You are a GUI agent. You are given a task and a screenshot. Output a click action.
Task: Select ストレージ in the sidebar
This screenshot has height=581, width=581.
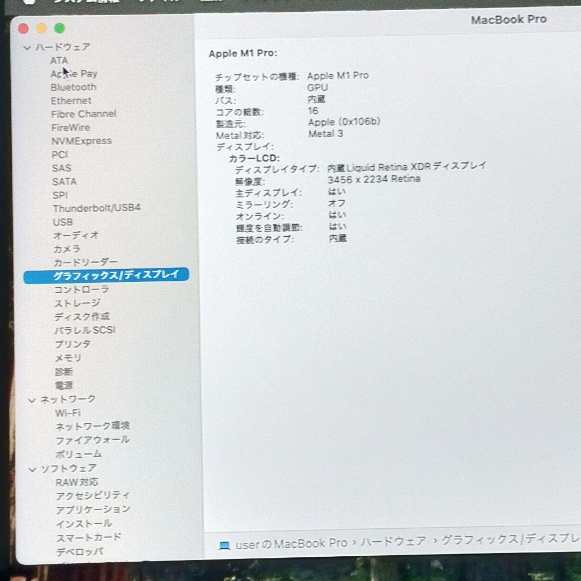[76, 302]
